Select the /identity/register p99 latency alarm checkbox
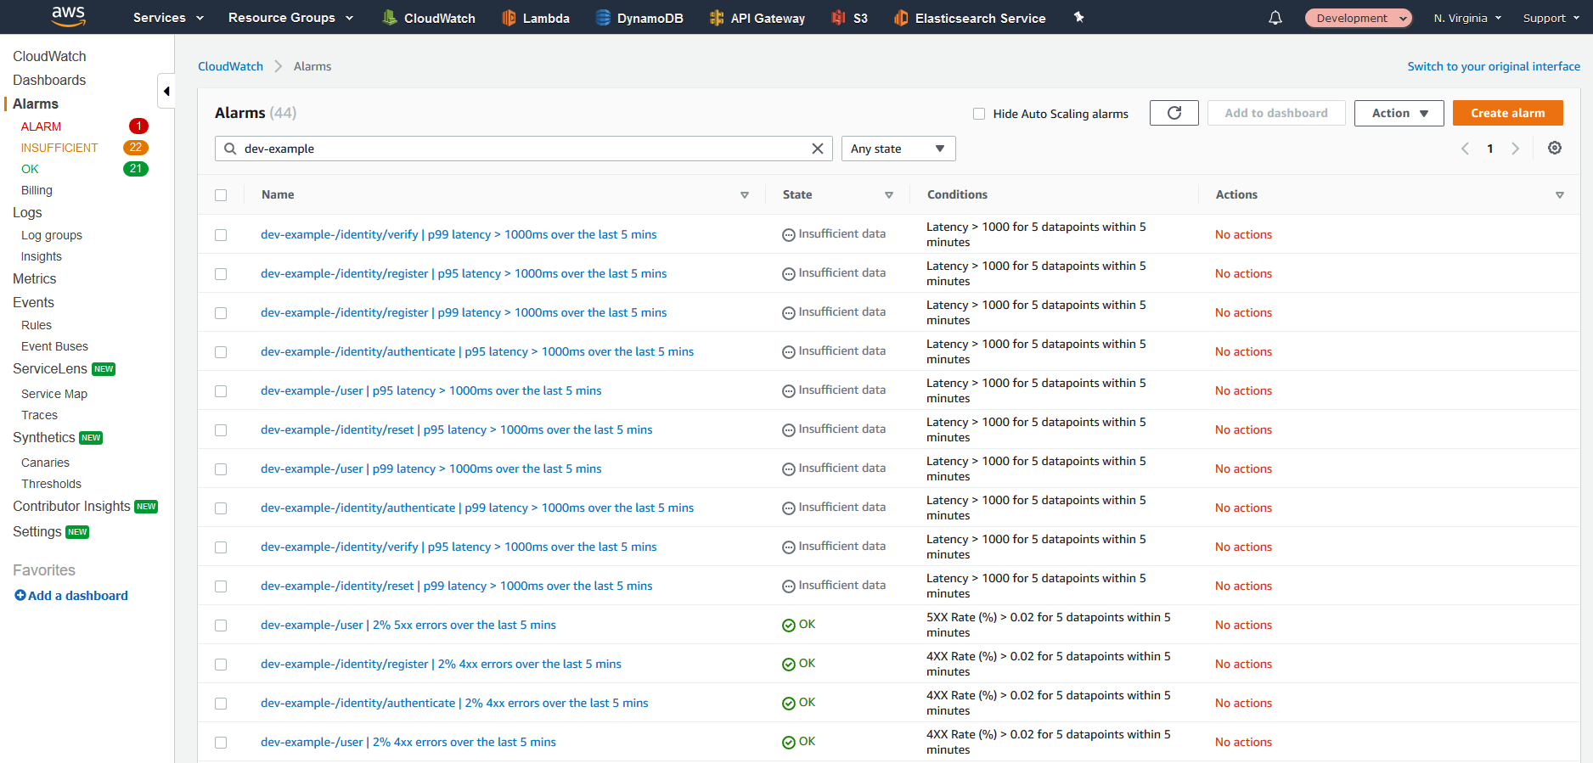The height and width of the screenshot is (763, 1593). pyautogui.click(x=221, y=313)
